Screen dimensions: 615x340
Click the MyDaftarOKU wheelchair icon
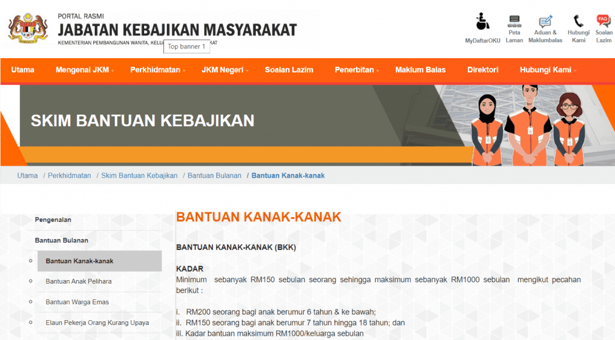[x=482, y=22]
